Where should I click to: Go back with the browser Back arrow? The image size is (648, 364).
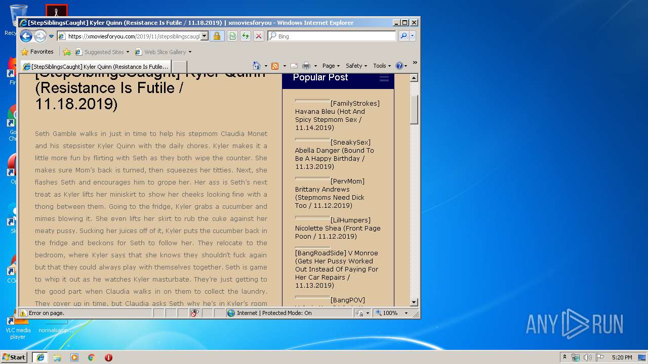point(26,36)
